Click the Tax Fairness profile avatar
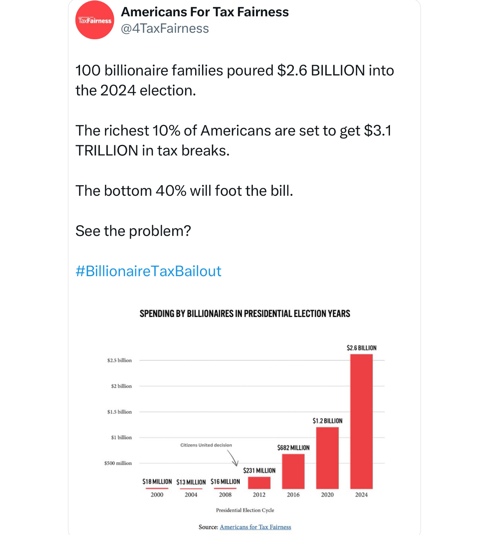Viewport: 487px width, 535px height. [95, 20]
